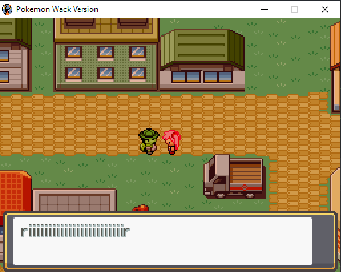Image resolution: width=341 pixels, height=272 pixels.
Task: Click the 'Pokemon Wack Version' window title
Action: (x=57, y=9)
